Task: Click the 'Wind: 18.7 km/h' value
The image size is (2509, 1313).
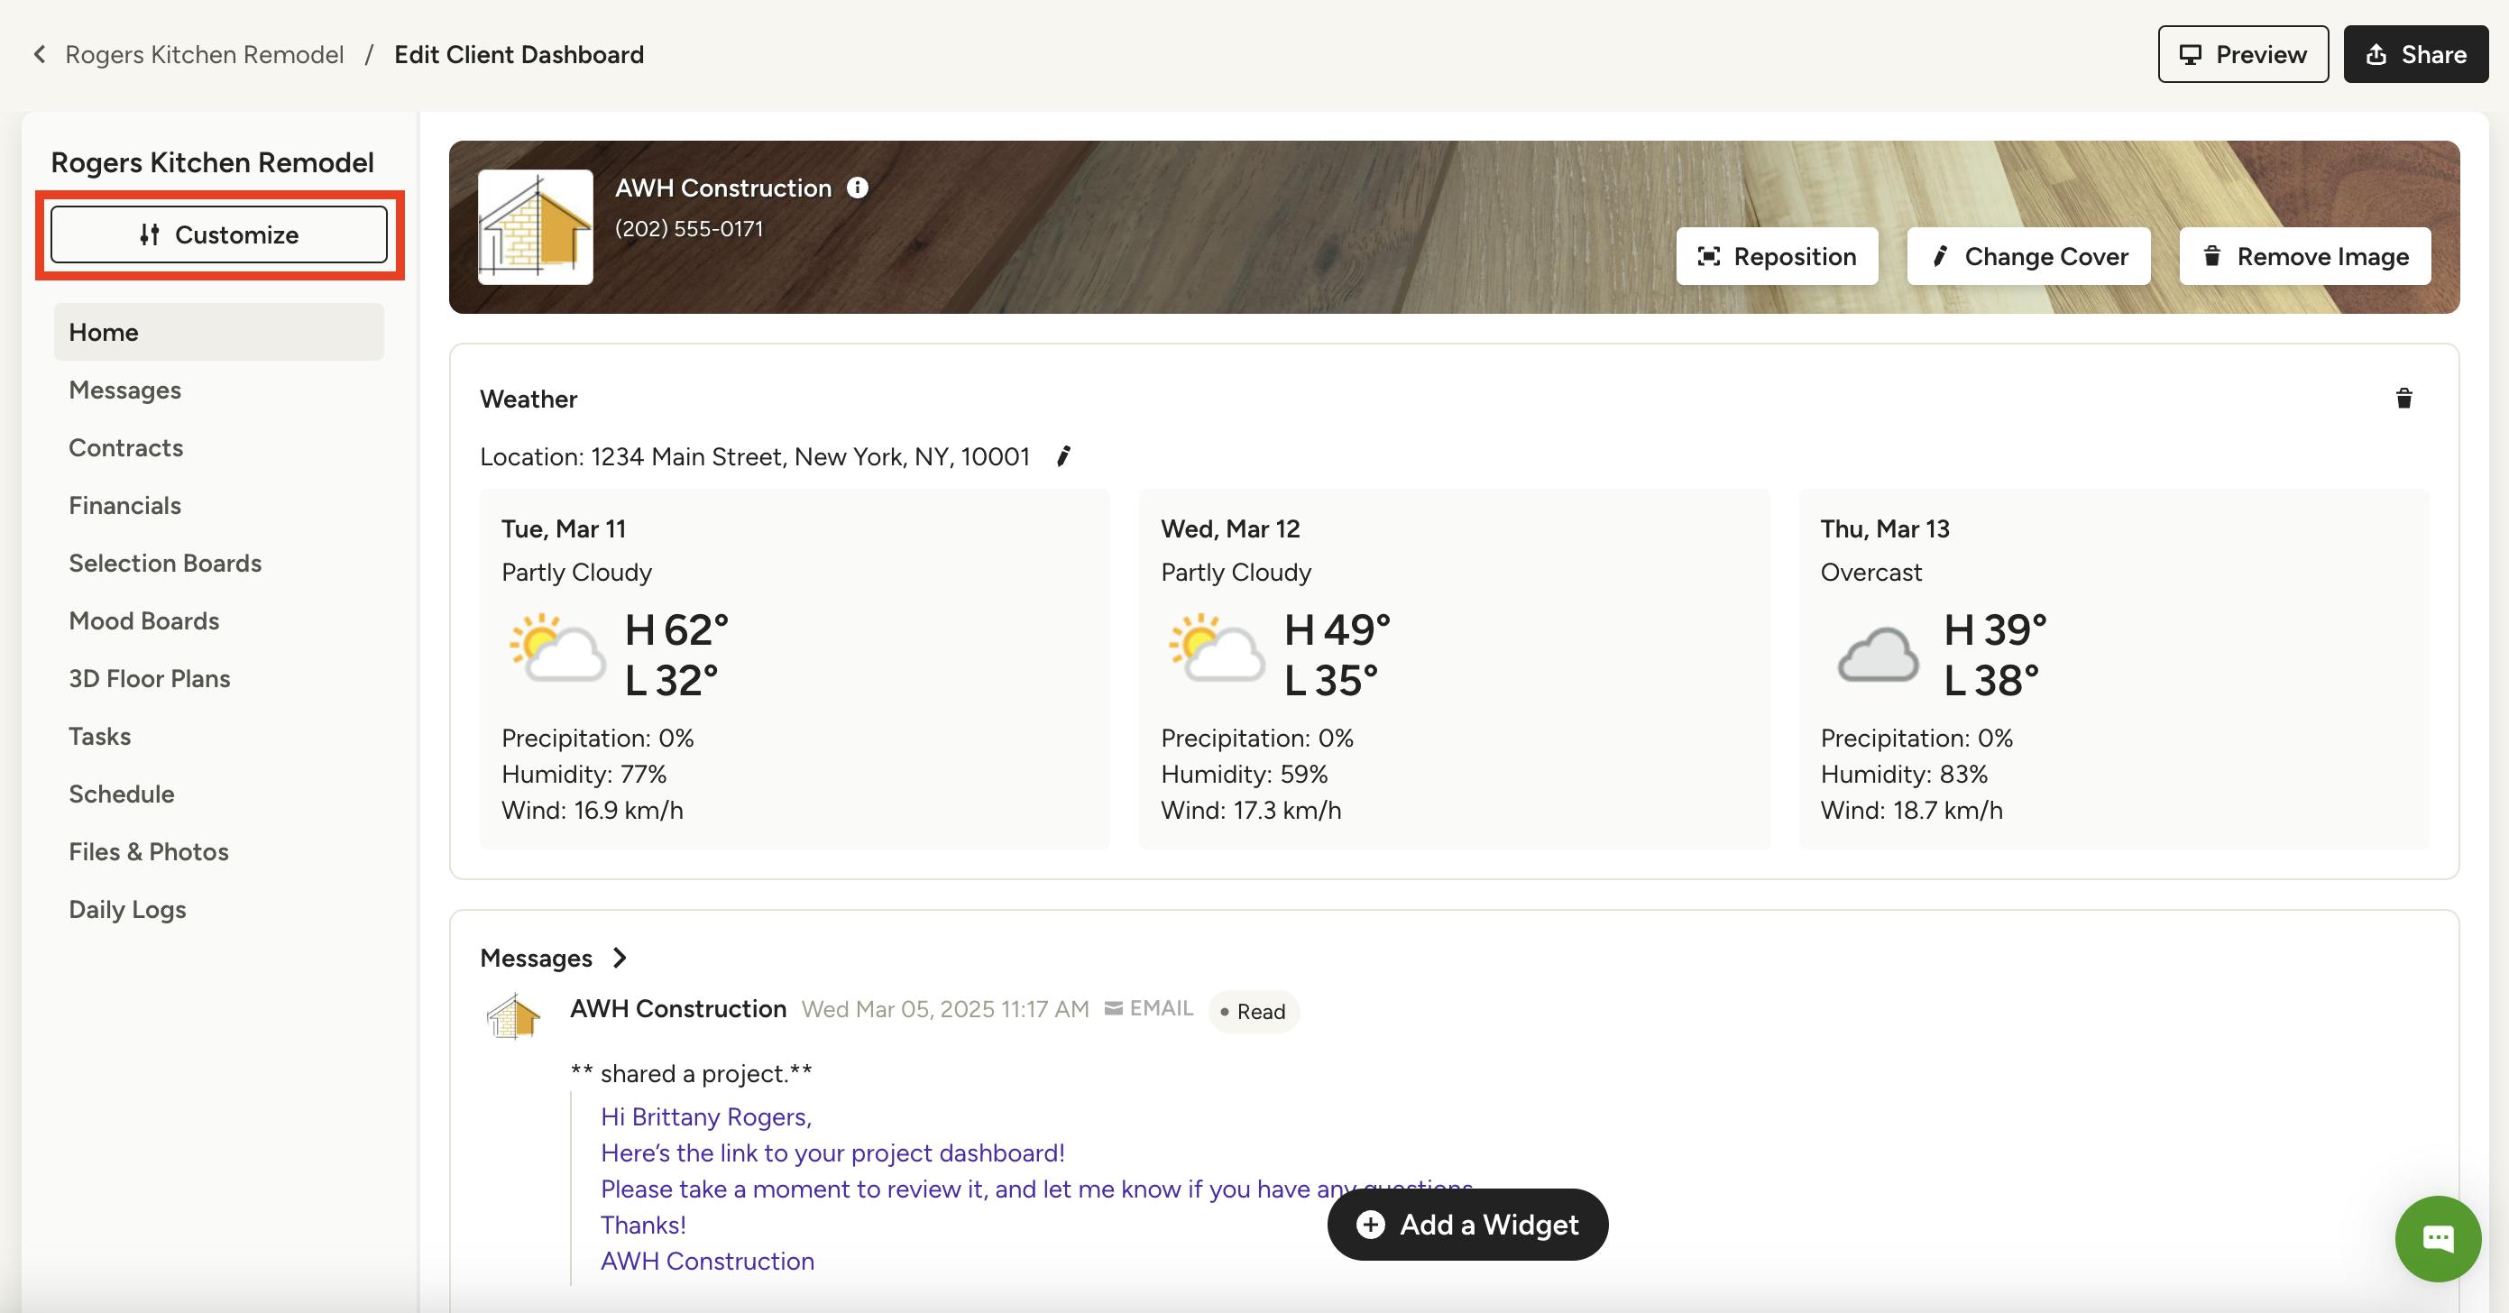Action: coord(1912,811)
